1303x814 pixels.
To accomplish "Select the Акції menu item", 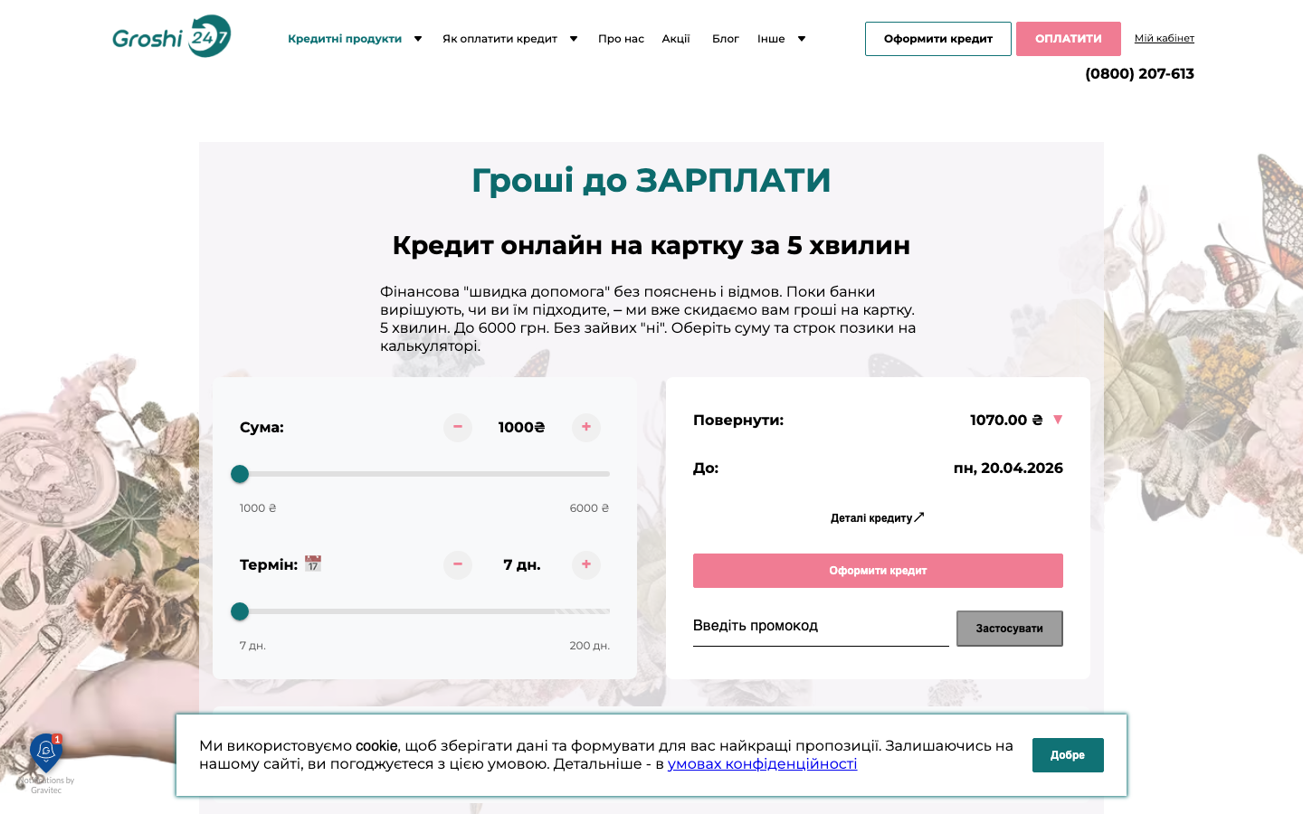I will pos(676,39).
